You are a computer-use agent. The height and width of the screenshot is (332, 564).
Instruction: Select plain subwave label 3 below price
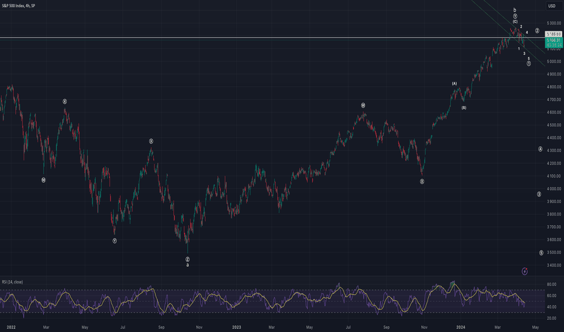tap(524, 54)
